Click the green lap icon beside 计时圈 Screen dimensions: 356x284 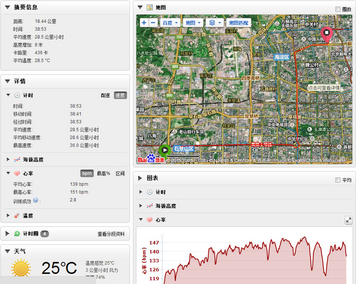click(x=17, y=234)
